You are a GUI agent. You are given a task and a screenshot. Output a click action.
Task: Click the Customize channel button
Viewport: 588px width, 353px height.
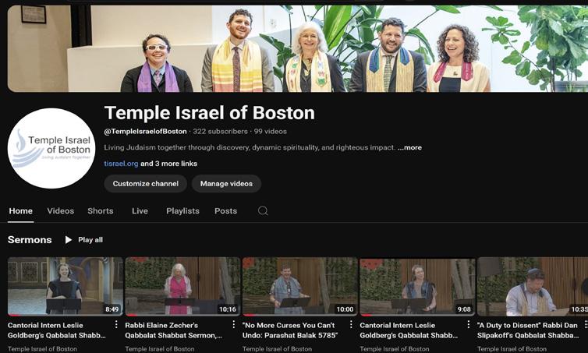146,184
